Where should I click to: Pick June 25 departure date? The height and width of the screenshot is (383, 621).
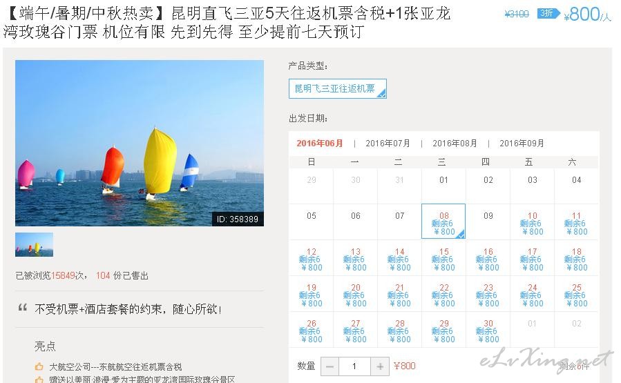click(576, 295)
